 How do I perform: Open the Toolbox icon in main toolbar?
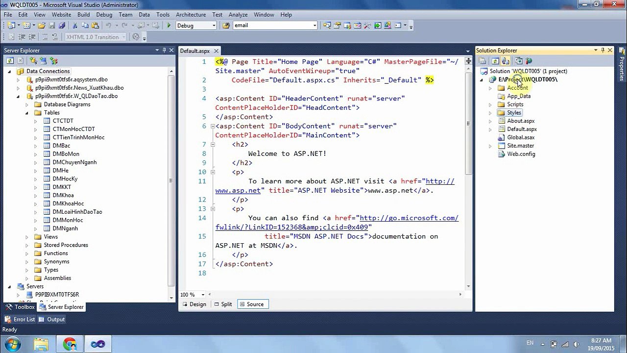[x=366, y=25]
